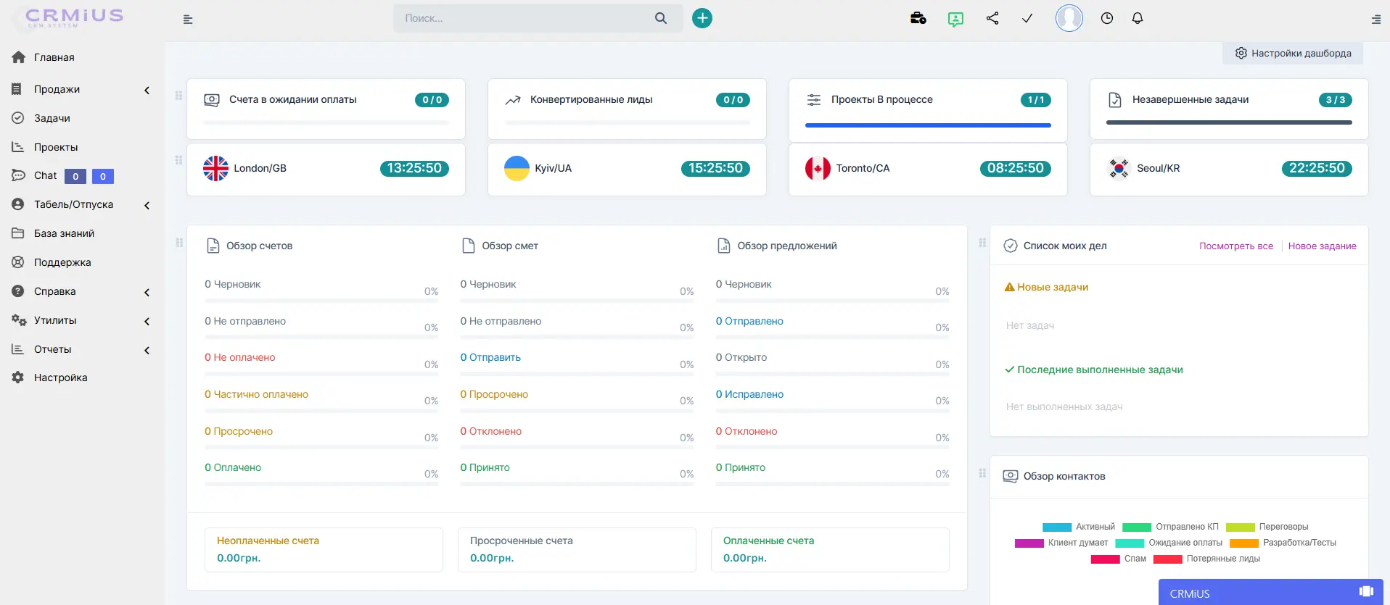Click the Новое задание link
The width and height of the screenshot is (1390, 605).
1323,246
